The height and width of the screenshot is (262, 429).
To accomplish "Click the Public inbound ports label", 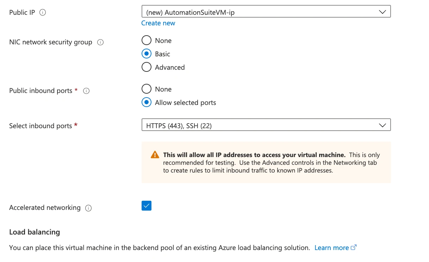I will click(41, 91).
